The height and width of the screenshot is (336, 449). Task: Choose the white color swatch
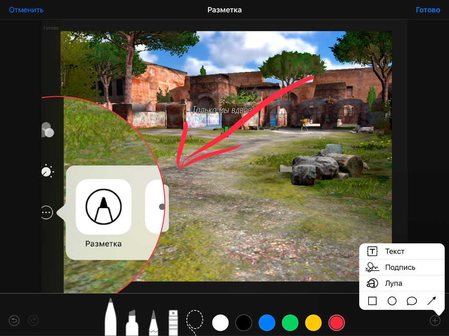click(x=221, y=323)
